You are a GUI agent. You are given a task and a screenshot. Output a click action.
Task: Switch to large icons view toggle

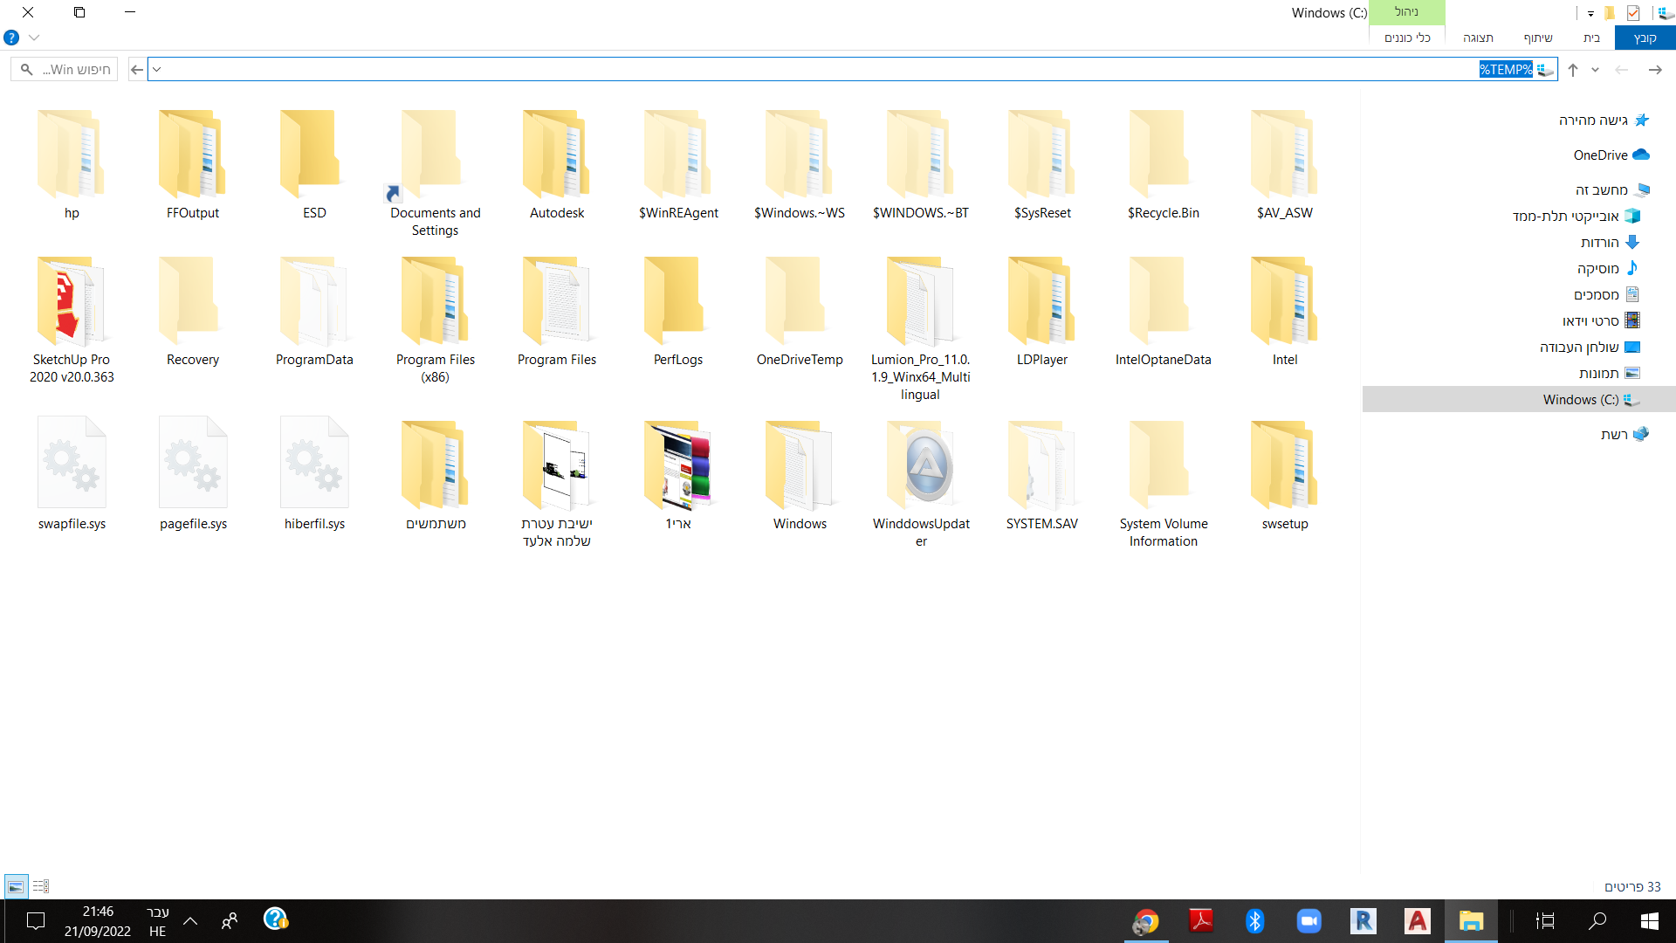(x=16, y=887)
